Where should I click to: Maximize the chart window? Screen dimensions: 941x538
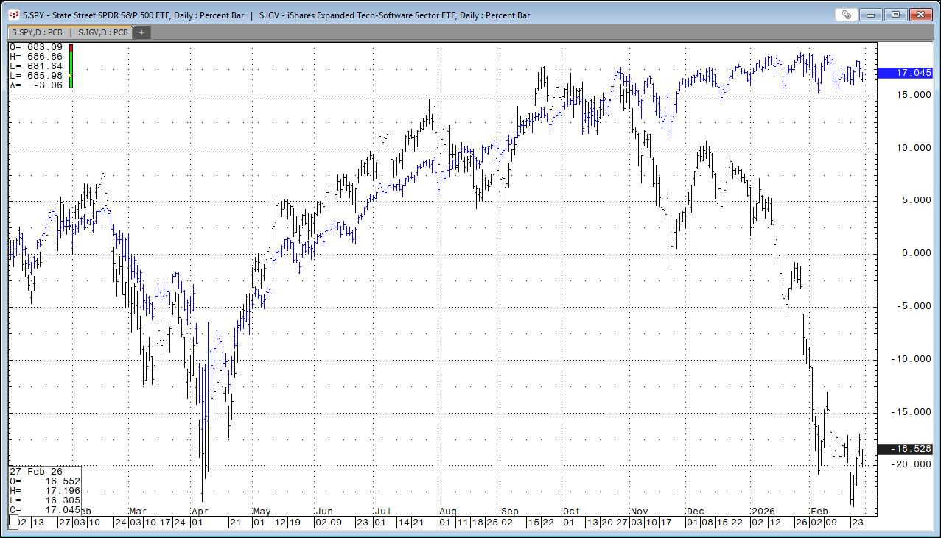tap(895, 15)
